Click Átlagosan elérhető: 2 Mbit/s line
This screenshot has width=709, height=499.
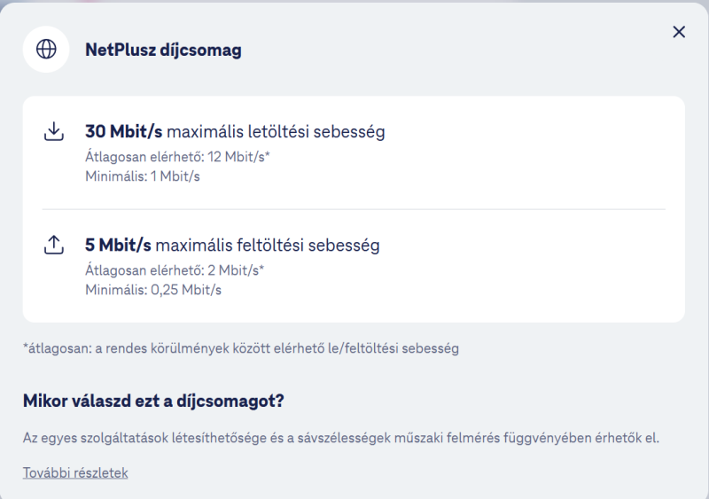(175, 270)
